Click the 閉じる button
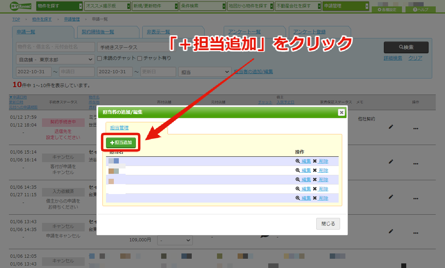The image size is (445, 268). pos(328,224)
